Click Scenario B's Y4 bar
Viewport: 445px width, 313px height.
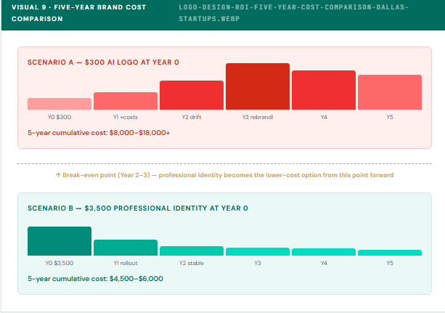coord(324,252)
